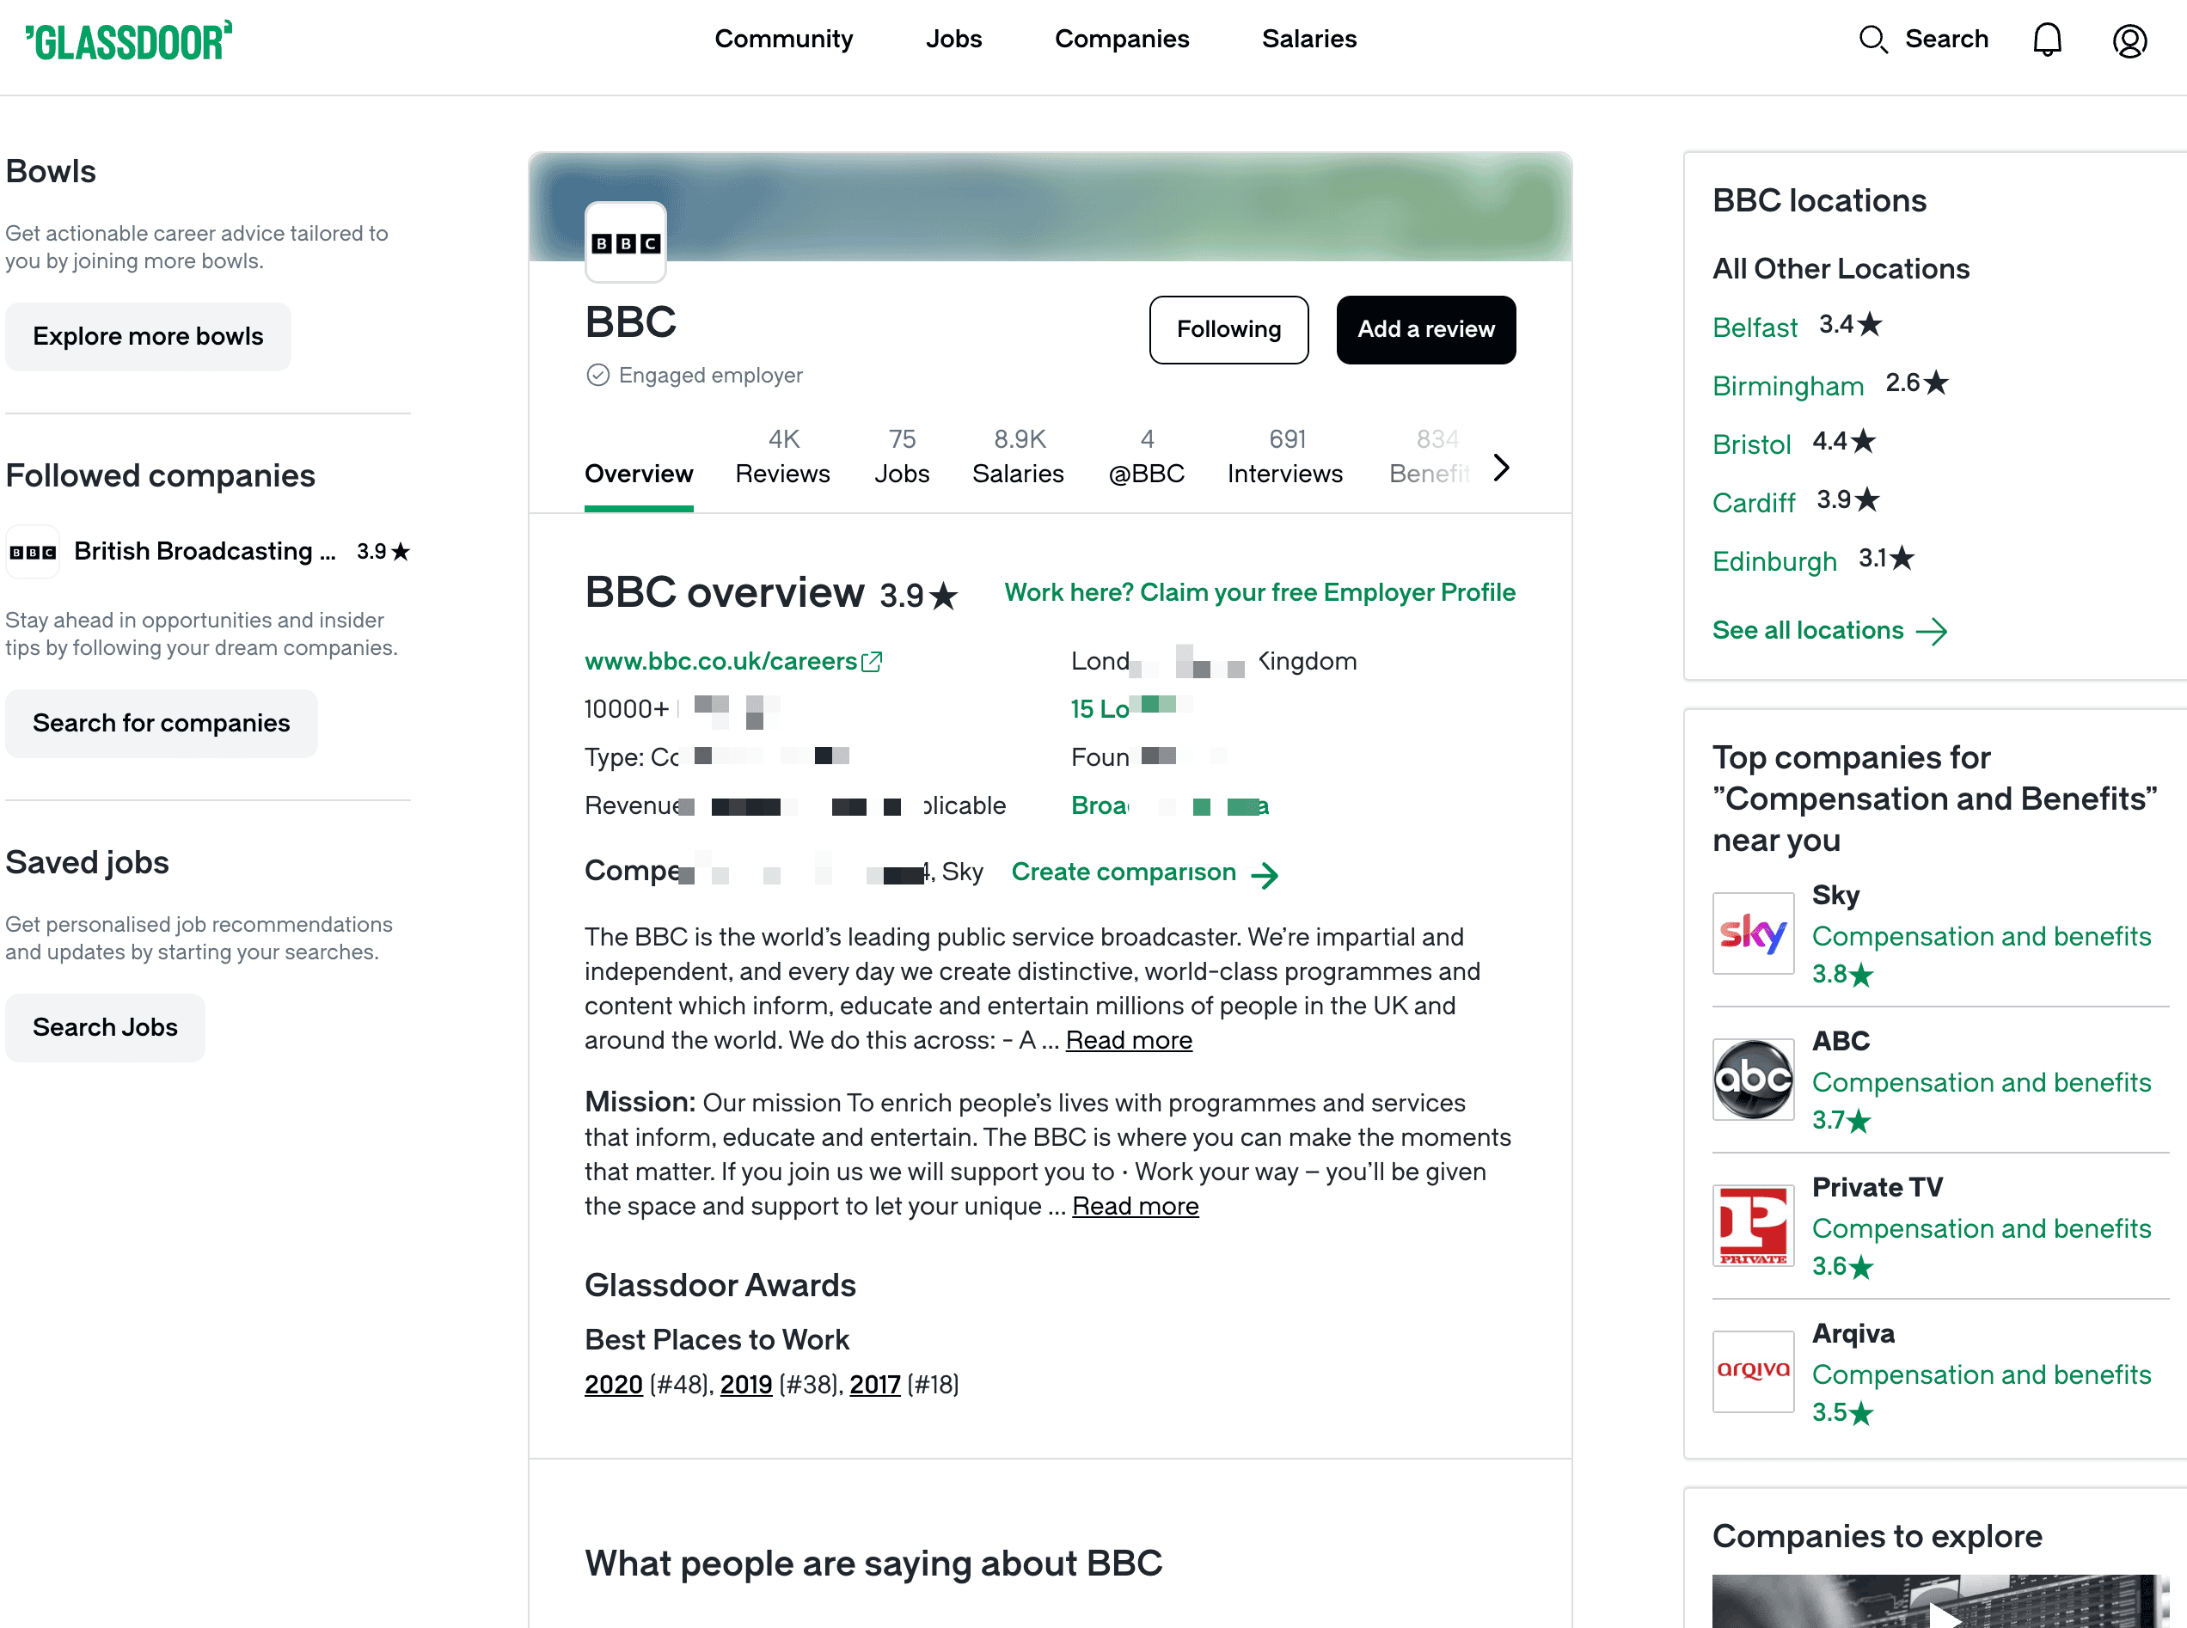Expand the company description with Read more
This screenshot has height=1628, width=2187.
click(x=1129, y=1040)
